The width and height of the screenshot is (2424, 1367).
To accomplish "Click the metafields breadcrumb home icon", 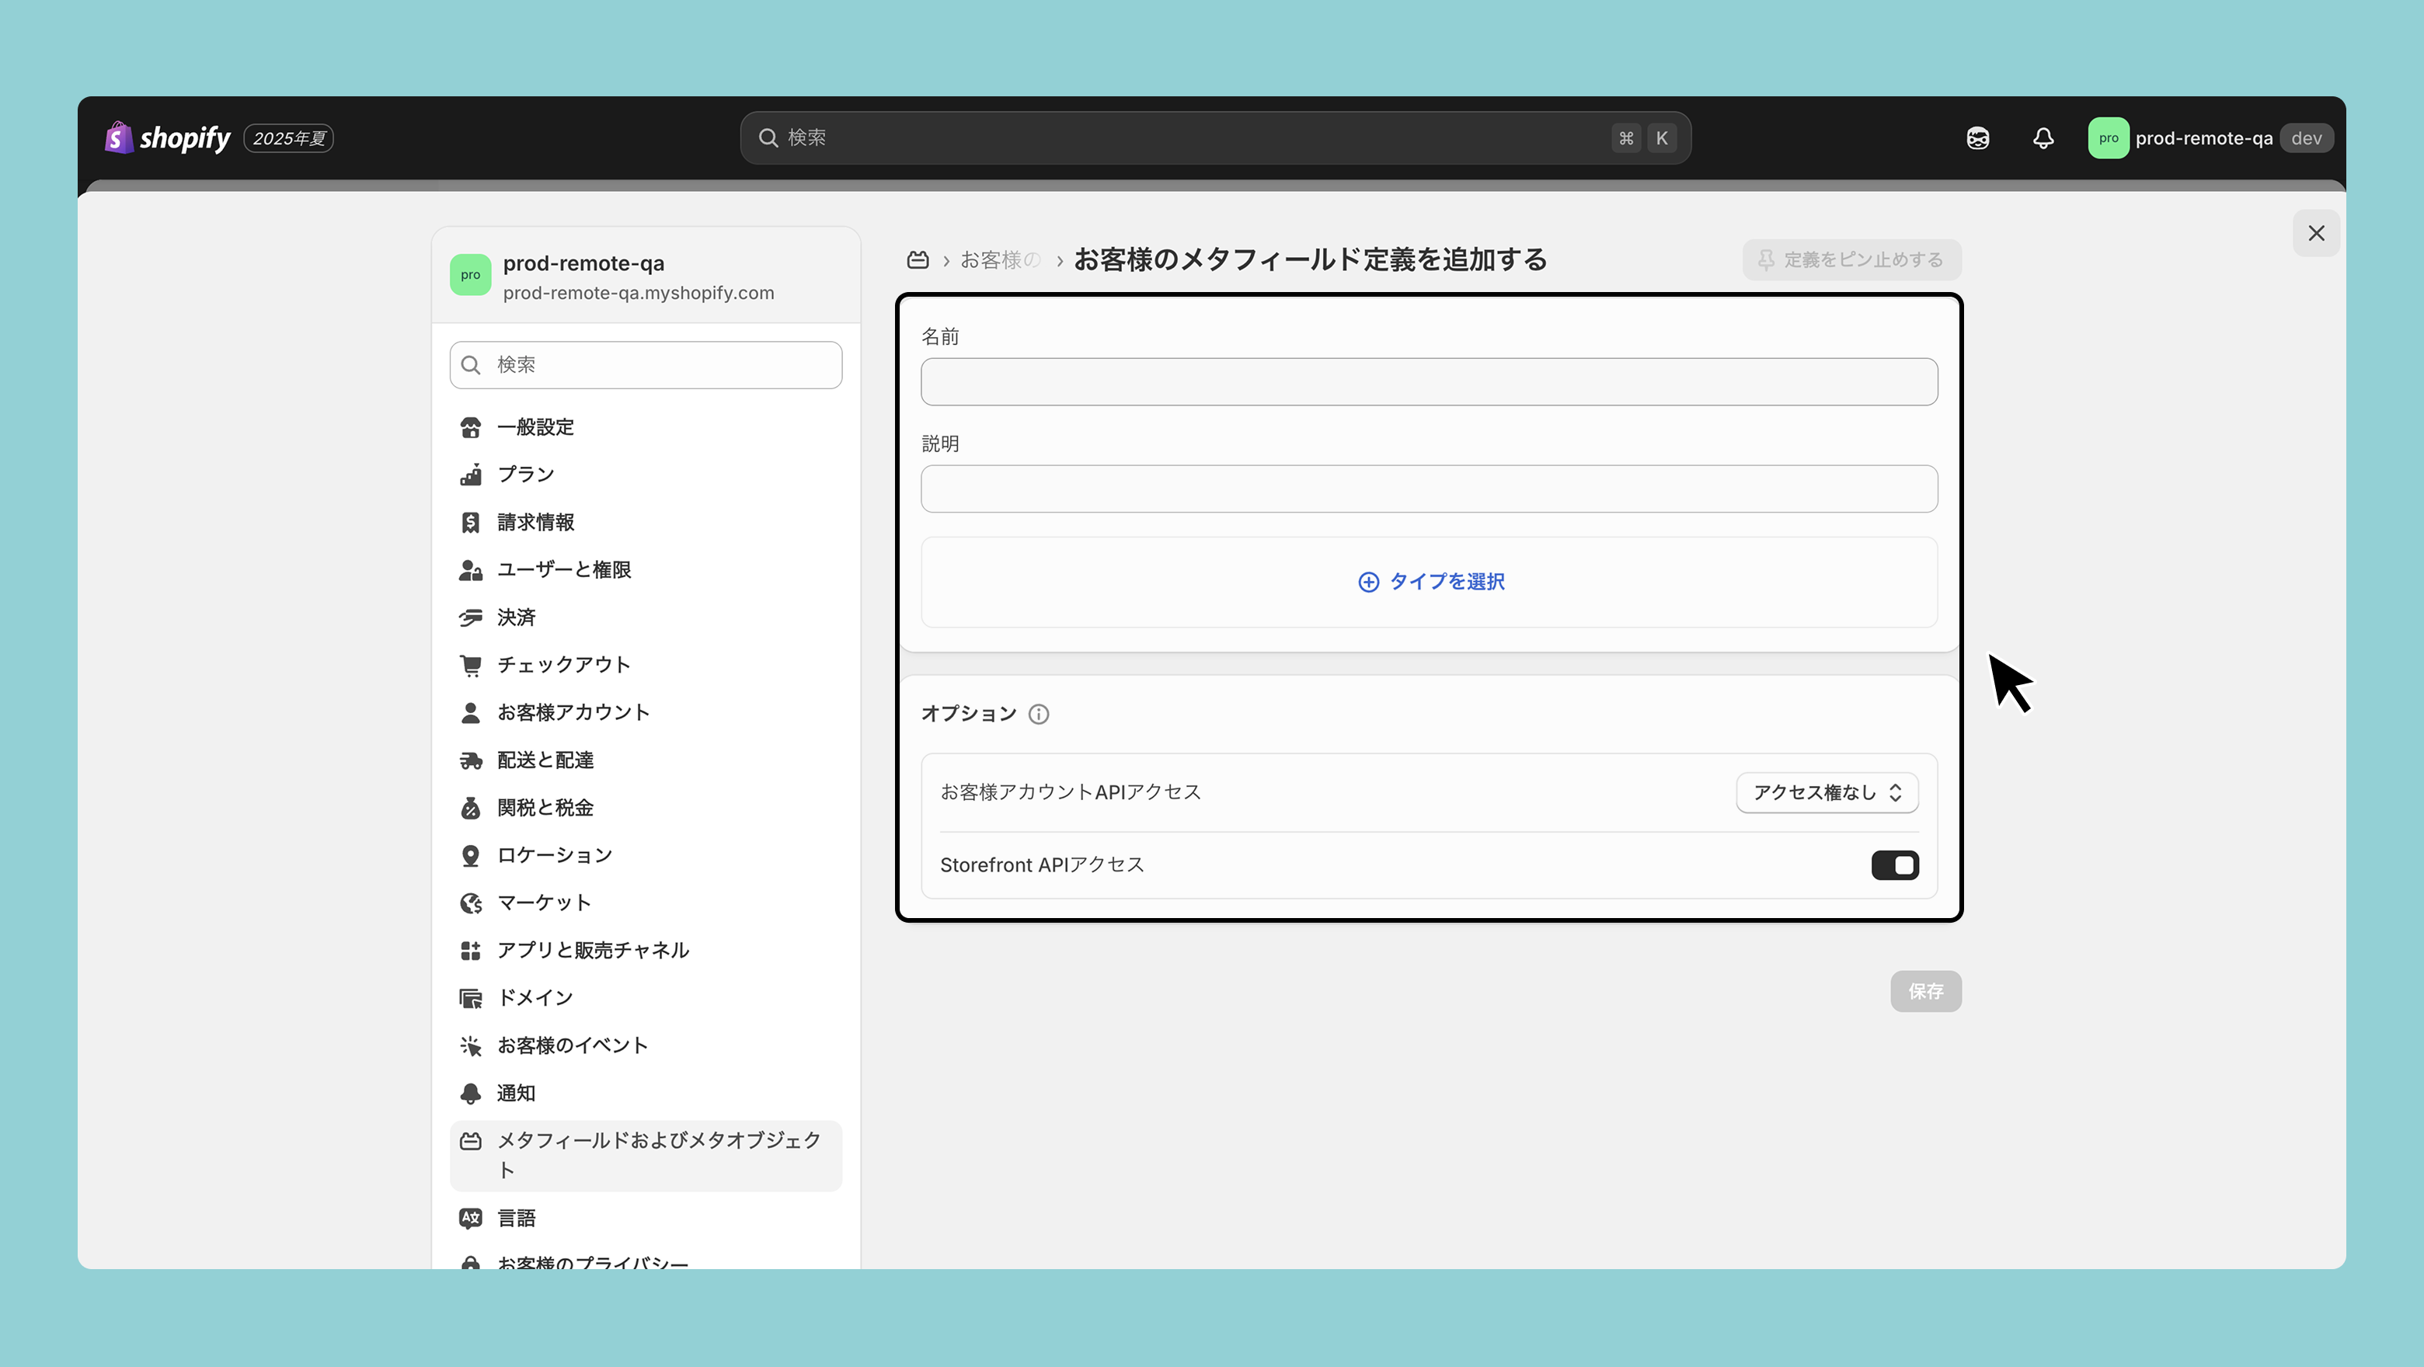I will pos(918,259).
